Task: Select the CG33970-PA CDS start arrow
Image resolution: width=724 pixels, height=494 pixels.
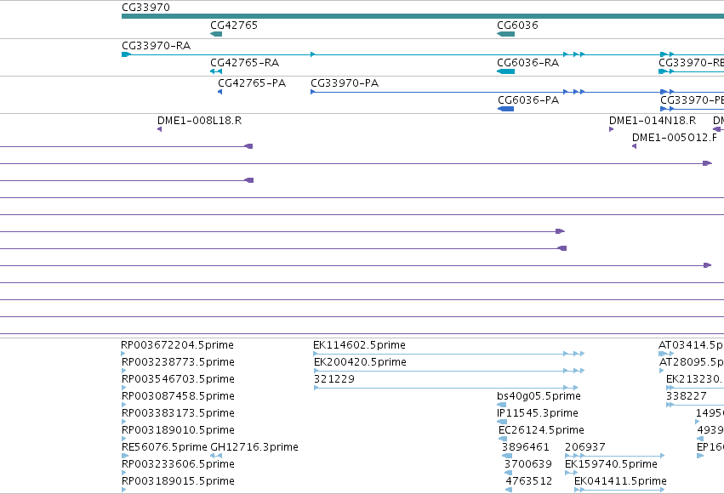Action: coord(313,92)
